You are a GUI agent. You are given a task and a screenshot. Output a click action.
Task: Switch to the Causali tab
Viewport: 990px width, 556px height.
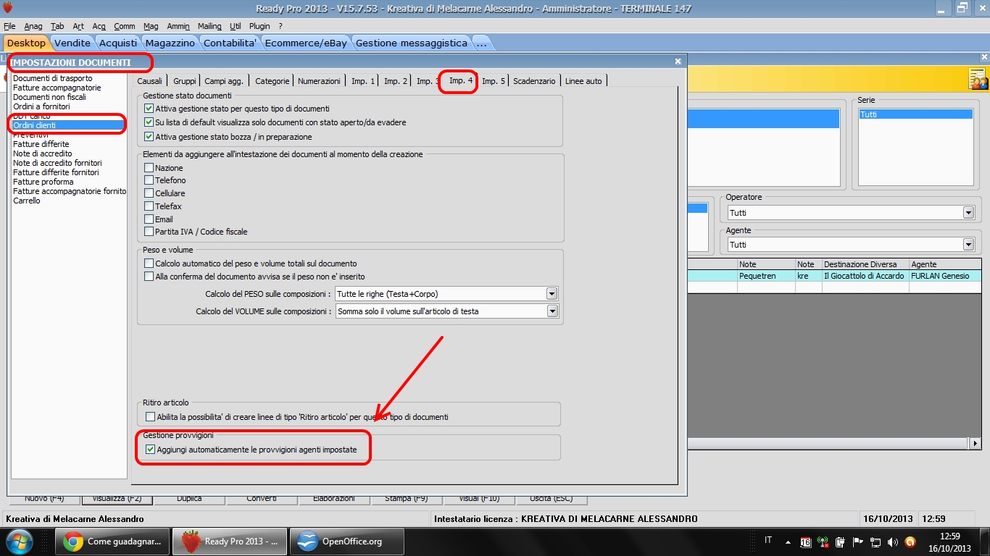coord(150,81)
